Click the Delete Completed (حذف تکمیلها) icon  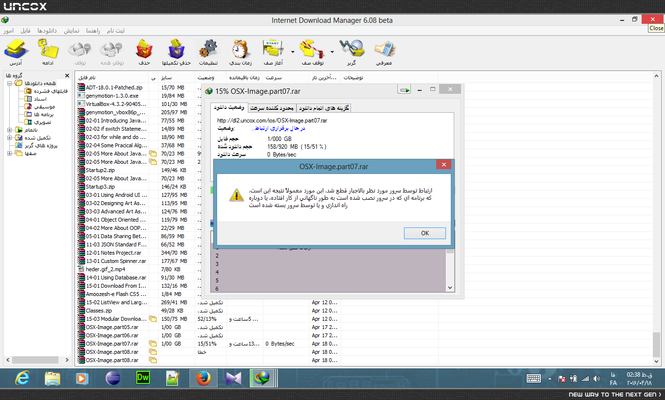[176, 49]
